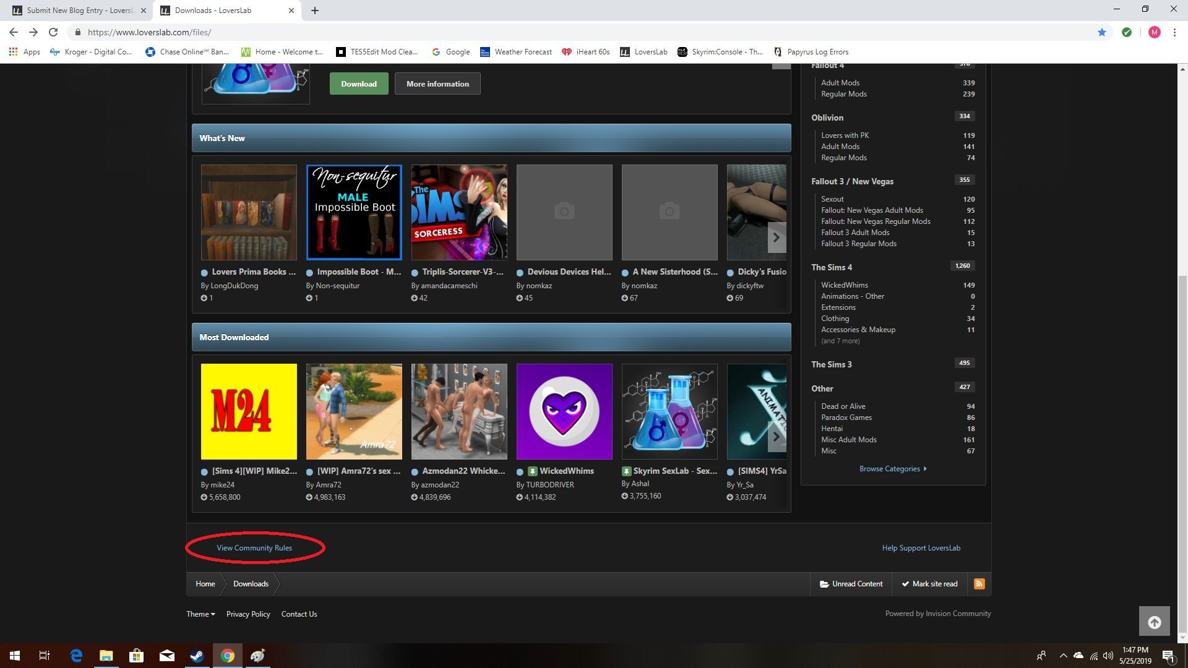Open the Apps bookmark shortcut
This screenshot has height=668, width=1188.
(25, 52)
